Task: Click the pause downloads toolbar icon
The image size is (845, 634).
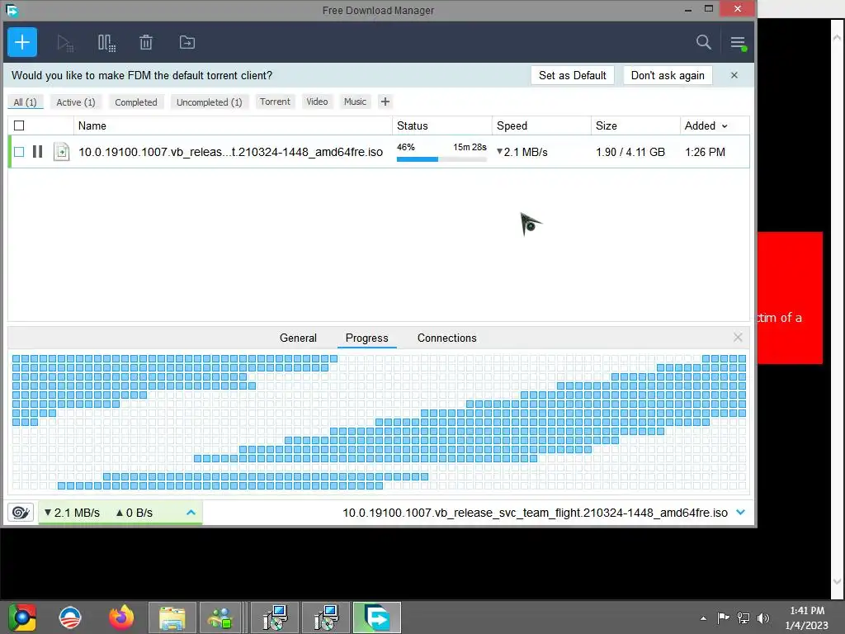Action: click(x=106, y=43)
